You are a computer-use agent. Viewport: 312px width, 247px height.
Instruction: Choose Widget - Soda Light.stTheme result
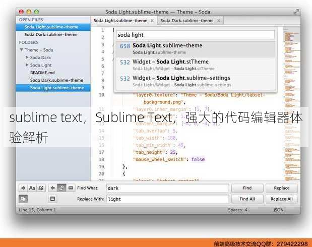point(196,65)
